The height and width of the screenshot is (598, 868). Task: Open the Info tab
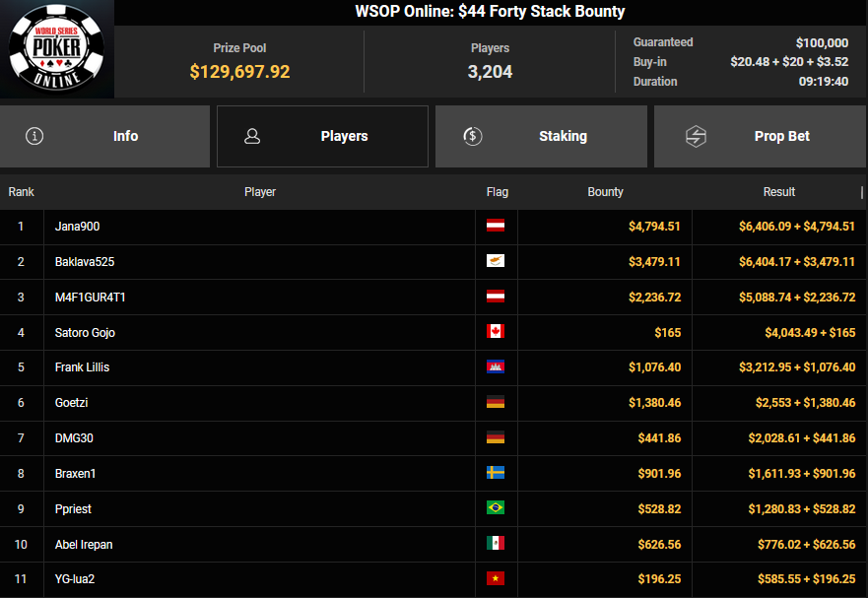pyautogui.click(x=105, y=136)
